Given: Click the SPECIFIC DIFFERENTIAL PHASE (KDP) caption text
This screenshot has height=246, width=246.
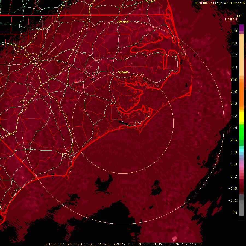Looking at the screenshot, I should (x=85, y=244).
